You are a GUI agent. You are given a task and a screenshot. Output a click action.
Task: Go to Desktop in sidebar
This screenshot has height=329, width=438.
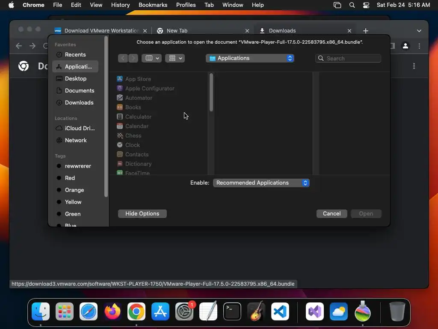(75, 79)
